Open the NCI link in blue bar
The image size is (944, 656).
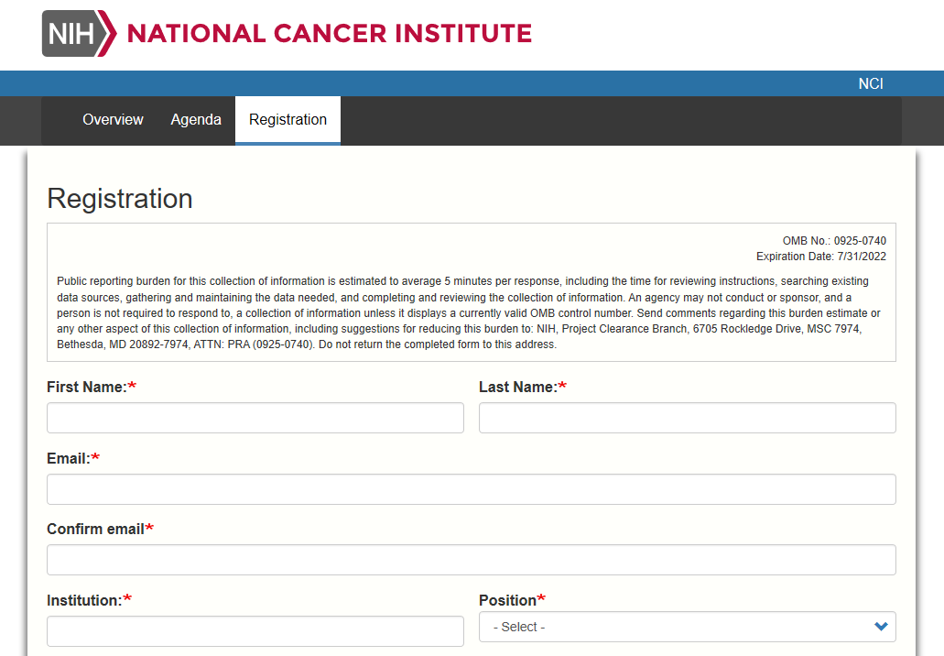coord(870,83)
